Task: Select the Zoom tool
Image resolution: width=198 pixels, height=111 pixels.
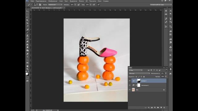Action: [27, 69]
